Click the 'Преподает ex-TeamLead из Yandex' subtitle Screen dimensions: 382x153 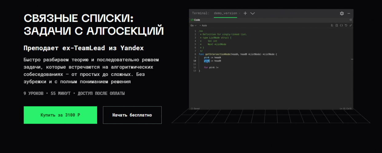pos(84,48)
